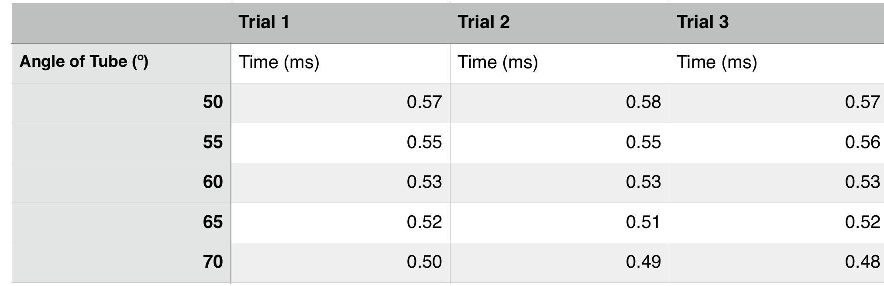
Task: Select the row header for angle 60
Action: 121,182
